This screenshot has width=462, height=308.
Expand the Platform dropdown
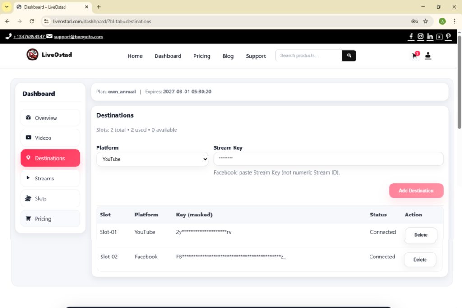pyautogui.click(x=152, y=159)
